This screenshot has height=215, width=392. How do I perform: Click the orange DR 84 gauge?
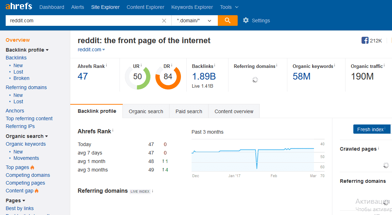[x=168, y=77]
